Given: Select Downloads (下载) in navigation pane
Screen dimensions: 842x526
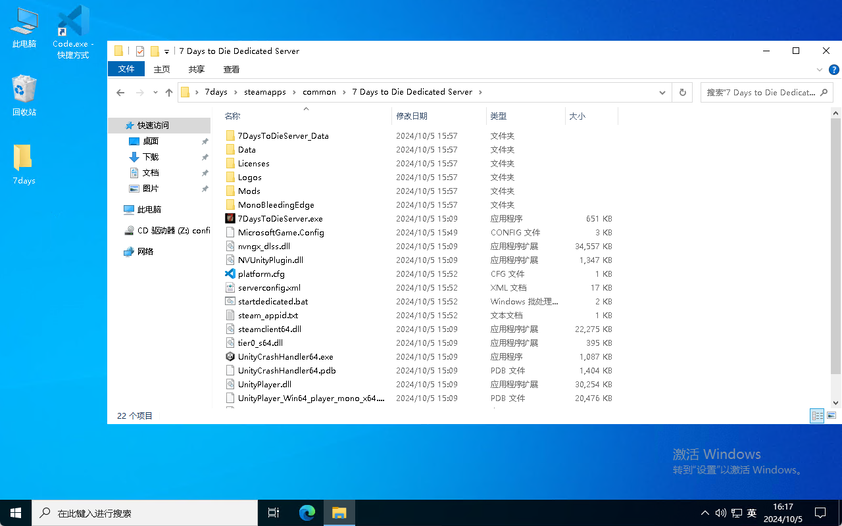Looking at the screenshot, I should [x=151, y=156].
